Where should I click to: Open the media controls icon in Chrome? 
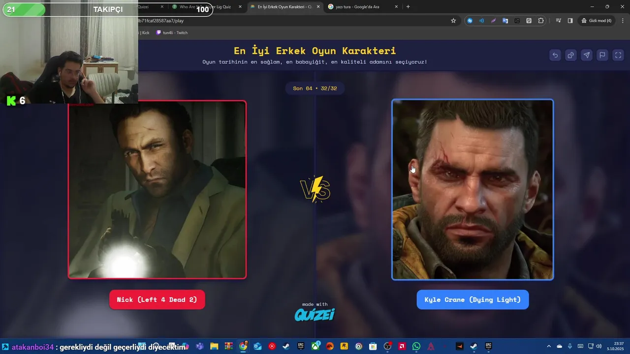(x=558, y=21)
